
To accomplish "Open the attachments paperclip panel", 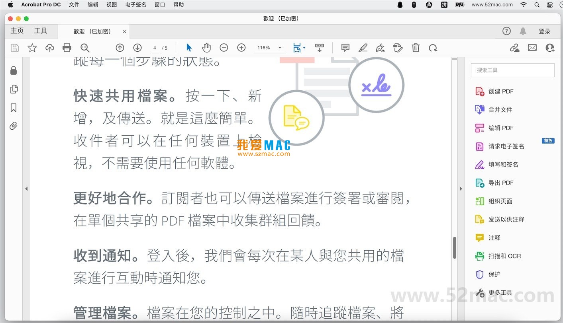I will coord(14,126).
